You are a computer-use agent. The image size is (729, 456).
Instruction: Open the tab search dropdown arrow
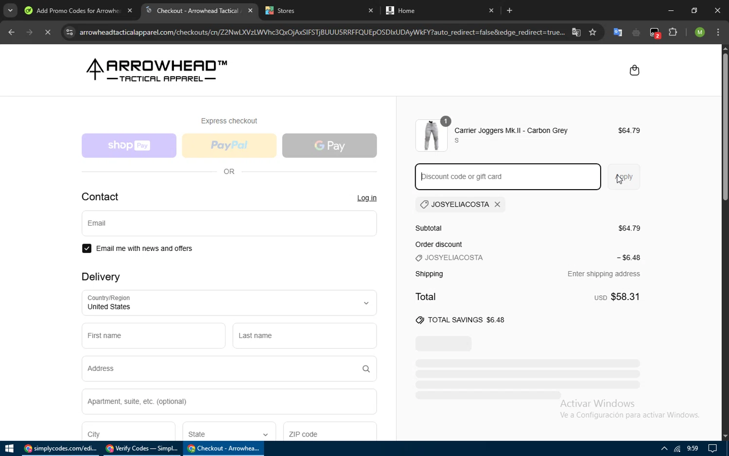pyautogui.click(x=10, y=10)
